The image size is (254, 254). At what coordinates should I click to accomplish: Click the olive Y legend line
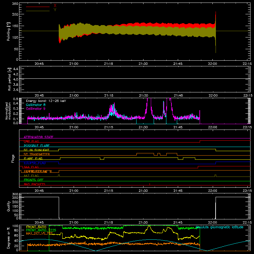38,11
